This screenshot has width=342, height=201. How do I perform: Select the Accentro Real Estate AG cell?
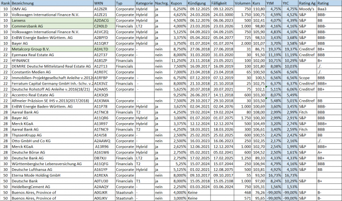pos(52,95)
